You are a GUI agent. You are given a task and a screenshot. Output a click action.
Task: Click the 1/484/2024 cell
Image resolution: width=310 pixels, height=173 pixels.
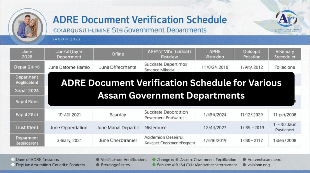coord(215,115)
